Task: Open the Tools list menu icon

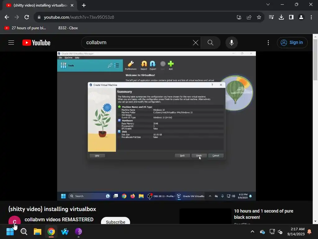Action: [x=117, y=65]
